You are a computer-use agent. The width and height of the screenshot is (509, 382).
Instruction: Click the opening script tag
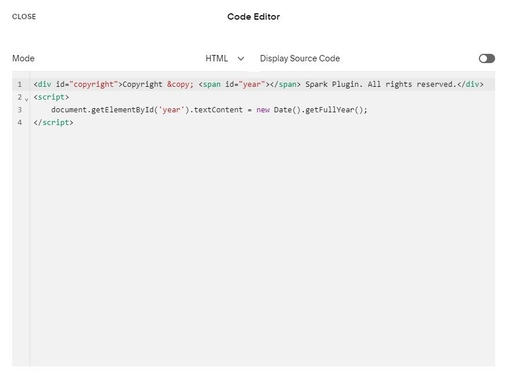[51, 97]
